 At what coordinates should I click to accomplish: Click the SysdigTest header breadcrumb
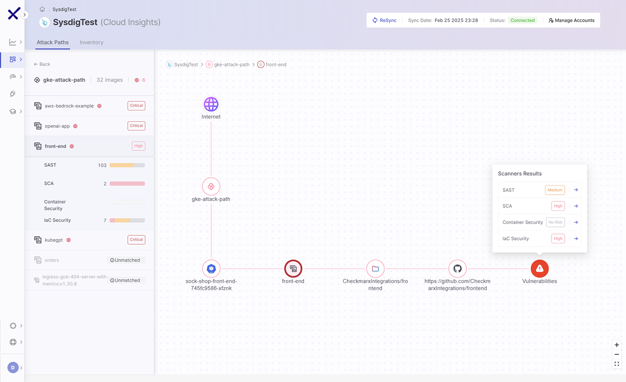click(64, 9)
